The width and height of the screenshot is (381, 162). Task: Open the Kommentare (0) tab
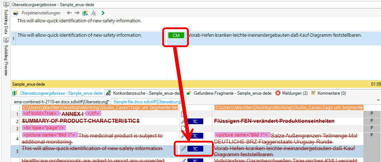(x=328, y=93)
